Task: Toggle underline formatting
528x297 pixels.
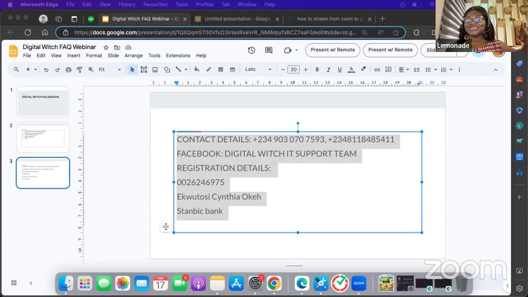Action: pyautogui.click(x=339, y=70)
